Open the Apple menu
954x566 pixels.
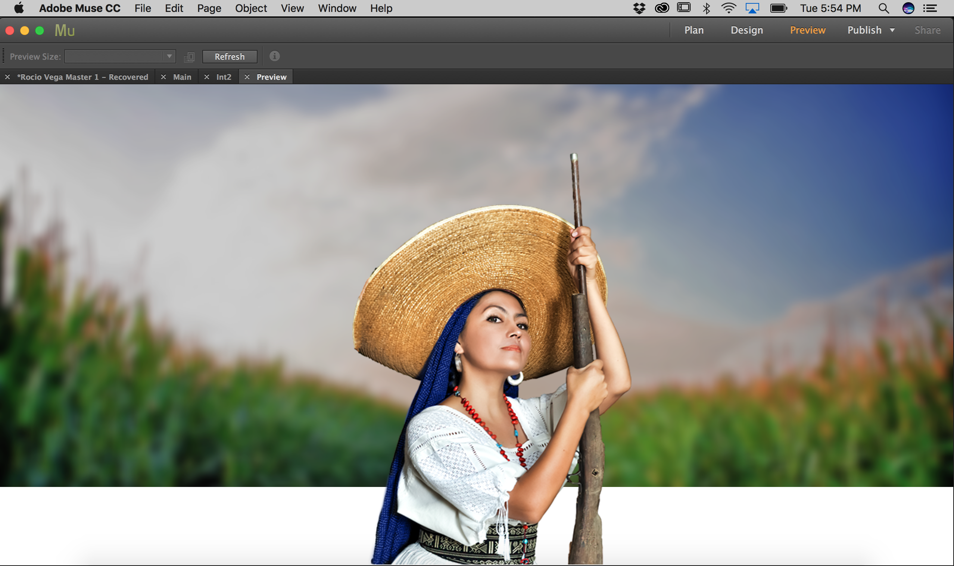click(19, 8)
